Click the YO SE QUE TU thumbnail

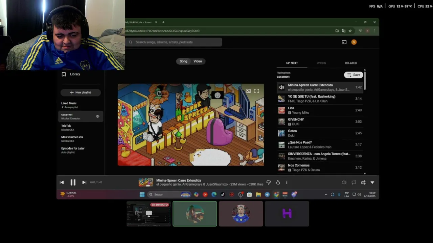pos(281,99)
